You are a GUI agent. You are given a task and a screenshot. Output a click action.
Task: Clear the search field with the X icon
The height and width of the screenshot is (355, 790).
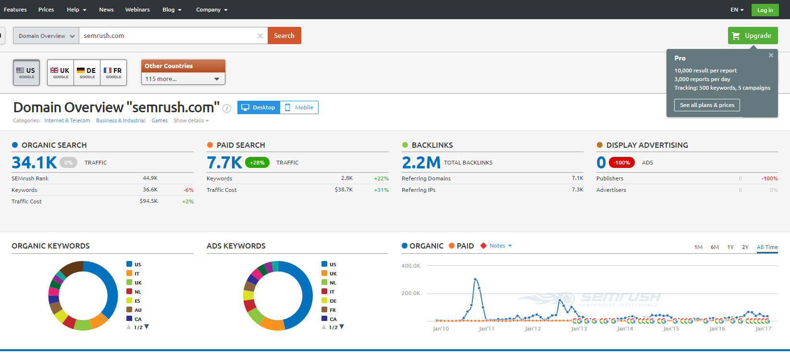(x=260, y=36)
